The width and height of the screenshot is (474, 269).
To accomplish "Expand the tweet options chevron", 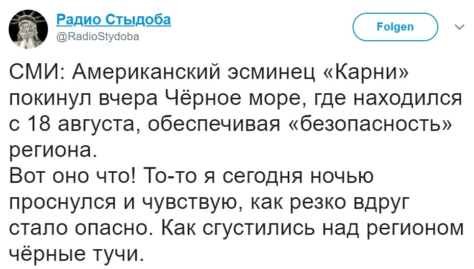I will tap(459, 26).
